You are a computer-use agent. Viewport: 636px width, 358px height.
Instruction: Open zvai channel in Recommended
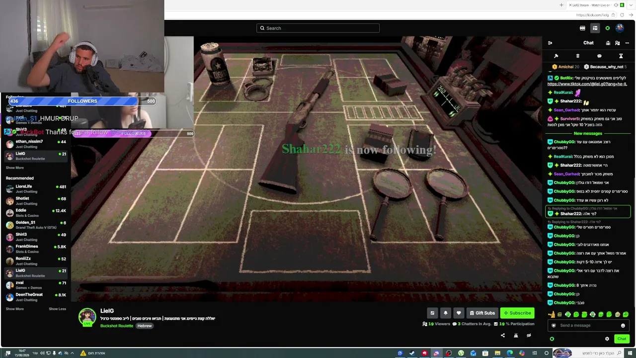[x=36, y=285]
